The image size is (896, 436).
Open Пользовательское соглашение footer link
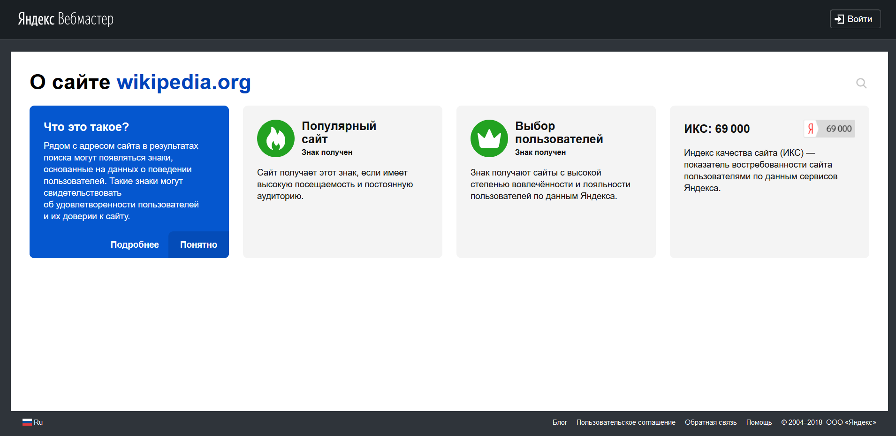click(x=626, y=422)
